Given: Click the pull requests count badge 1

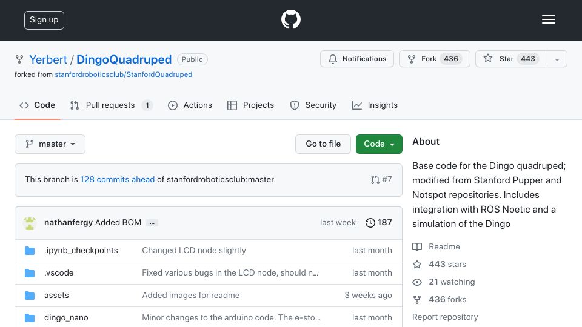Looking at the screenshot, I should (x=147, y=105).
